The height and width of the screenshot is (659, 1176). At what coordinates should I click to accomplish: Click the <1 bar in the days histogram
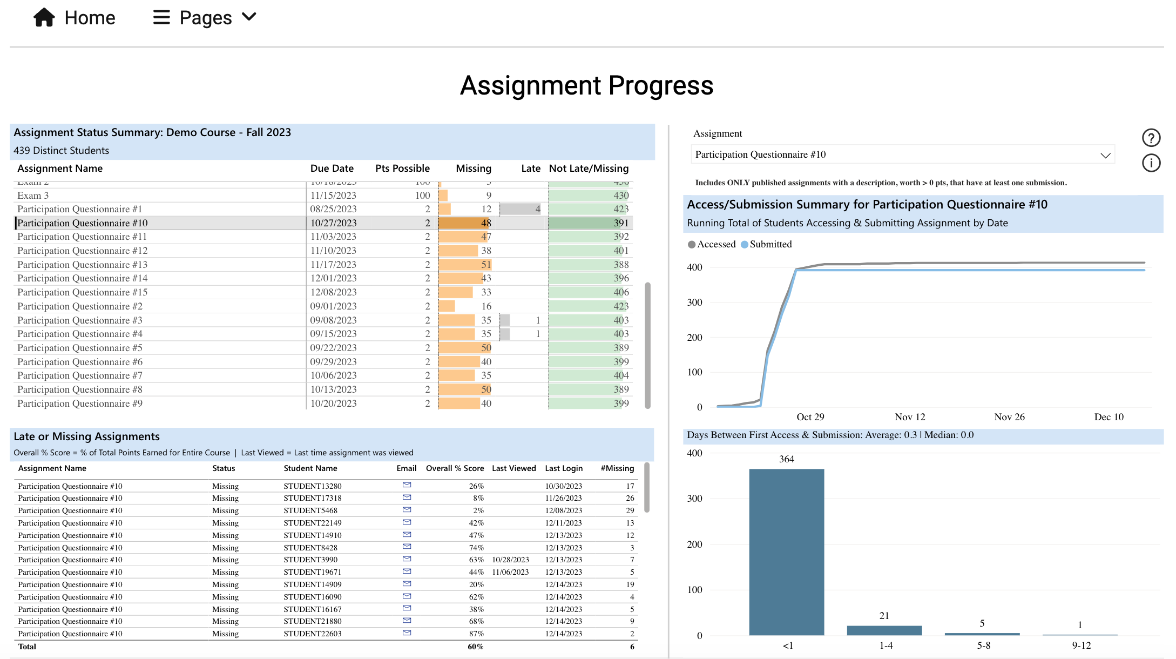[x=787, y=551]
